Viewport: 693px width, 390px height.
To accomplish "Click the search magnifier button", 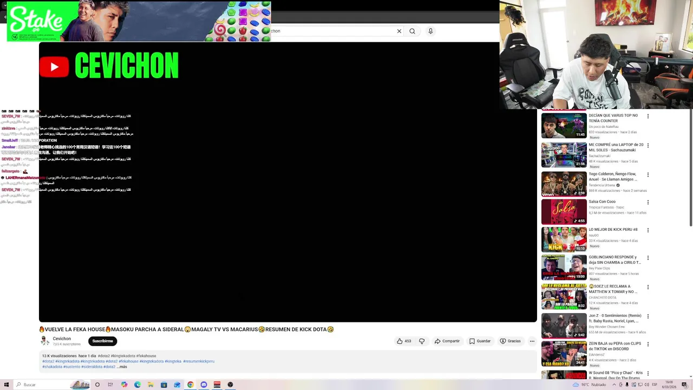I will (413, 31).
